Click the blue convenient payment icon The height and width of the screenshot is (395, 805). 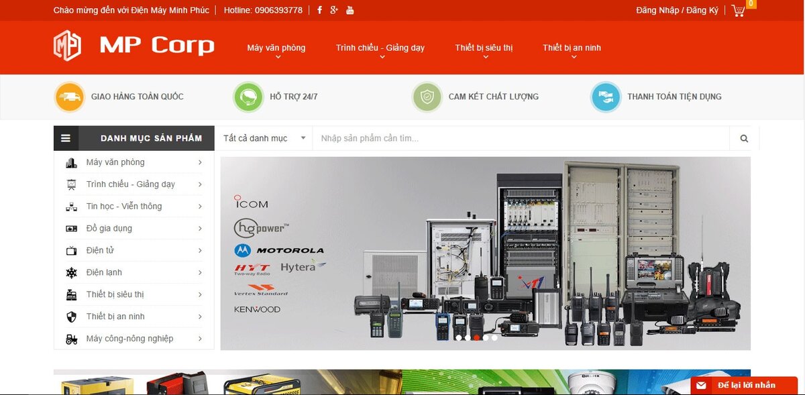606,97
